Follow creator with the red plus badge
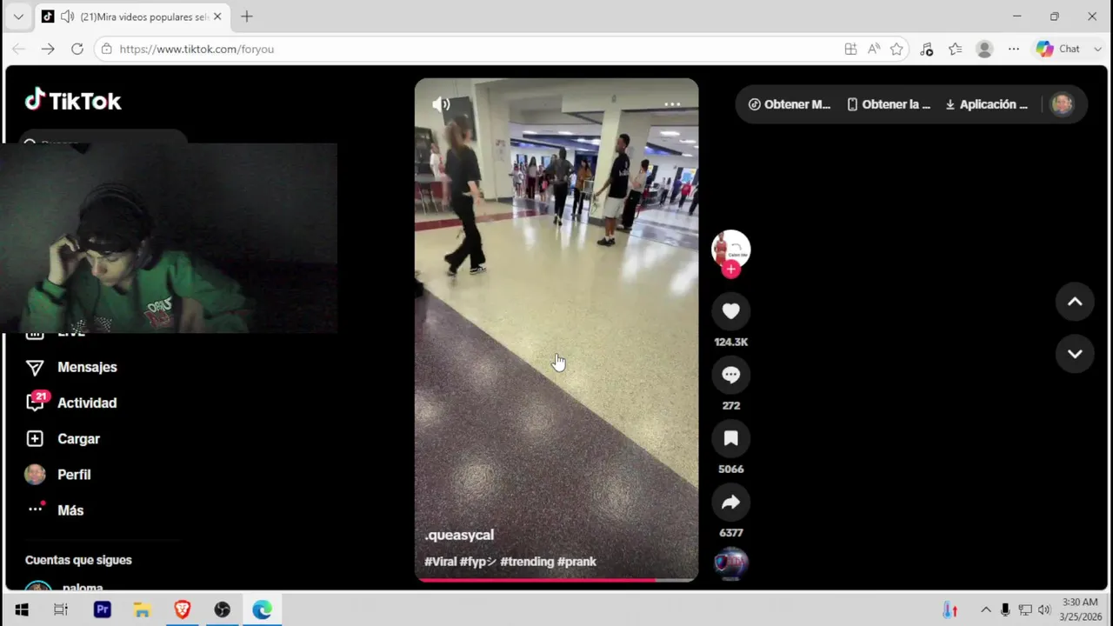1113x626 pixels. (731, 270)
